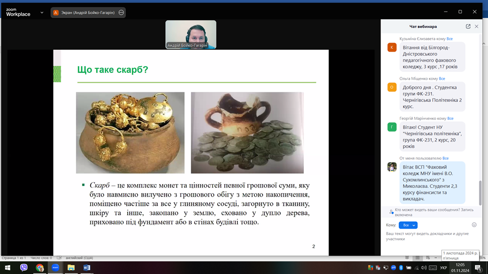Switch the УКР keyboard language indicator
Image resolution: width=488 pixels, height=274 pixels.
click(x=443, y=268)
